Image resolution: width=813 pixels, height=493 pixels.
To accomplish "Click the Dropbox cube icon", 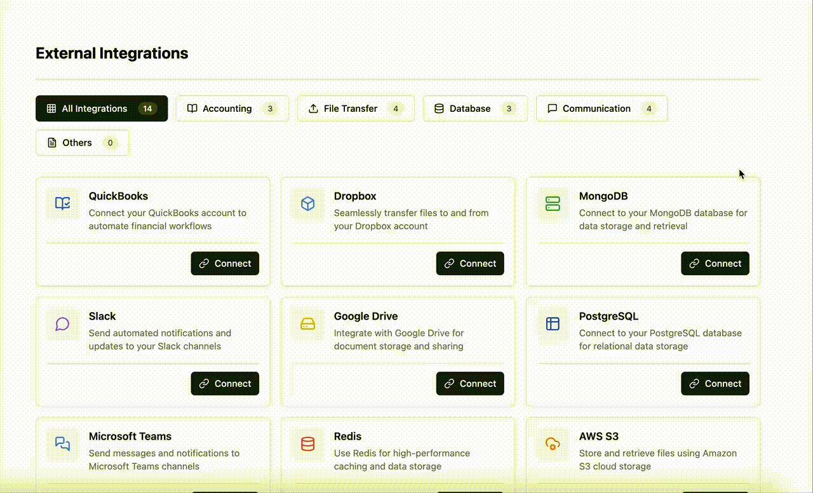I will click(307, 203).
